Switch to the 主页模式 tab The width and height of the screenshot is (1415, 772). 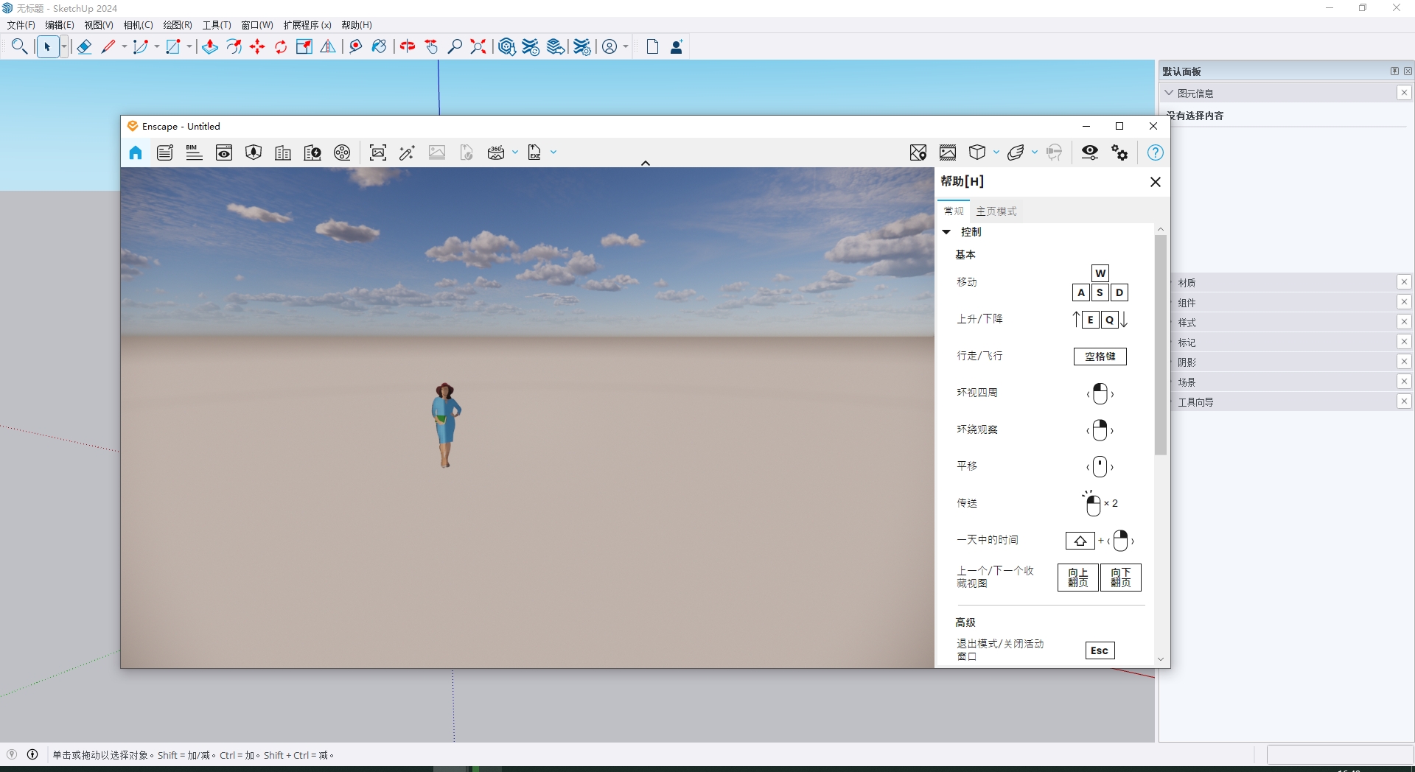coord(995,211)
